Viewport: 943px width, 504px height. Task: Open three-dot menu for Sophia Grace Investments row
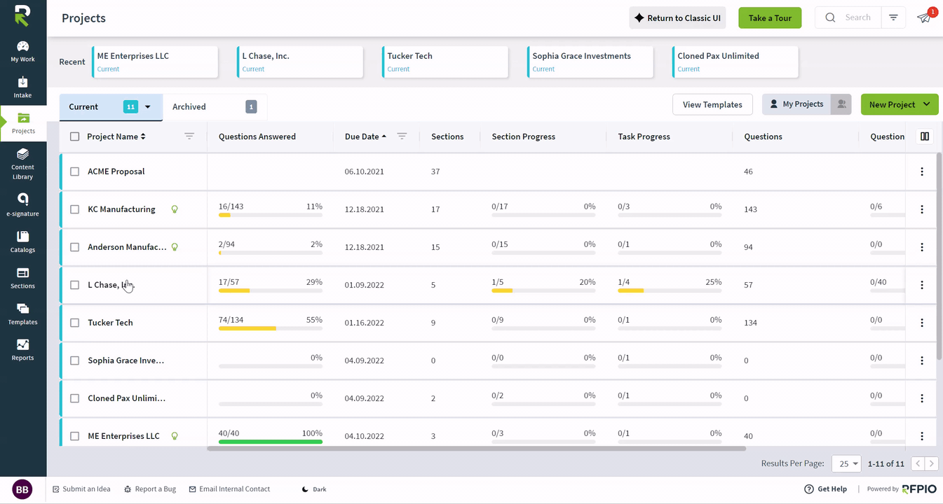(922, 360)
